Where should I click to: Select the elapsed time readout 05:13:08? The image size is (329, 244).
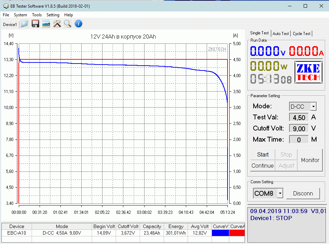tap(271, 79)
